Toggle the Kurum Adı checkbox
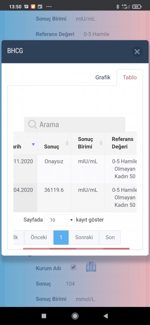 (73, 267)
